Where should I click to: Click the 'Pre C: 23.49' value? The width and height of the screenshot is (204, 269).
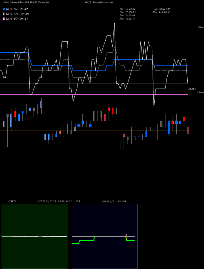128,19
